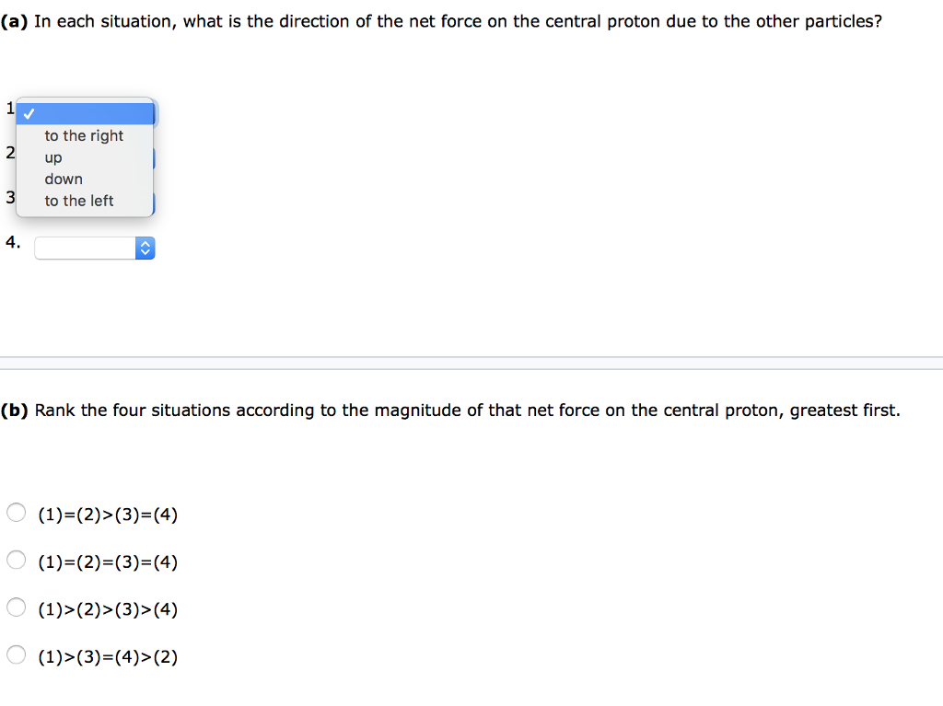
Task: Select the "(1)=(2)>(3)=(4)" ranking option
Action: (16, 512)
